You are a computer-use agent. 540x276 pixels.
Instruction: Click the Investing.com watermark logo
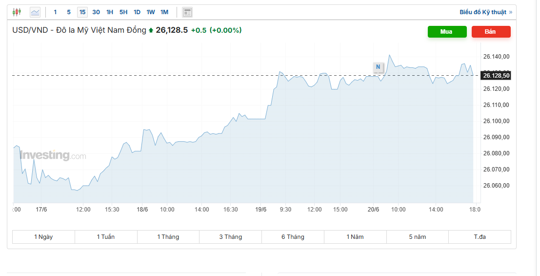pos(53,155)
